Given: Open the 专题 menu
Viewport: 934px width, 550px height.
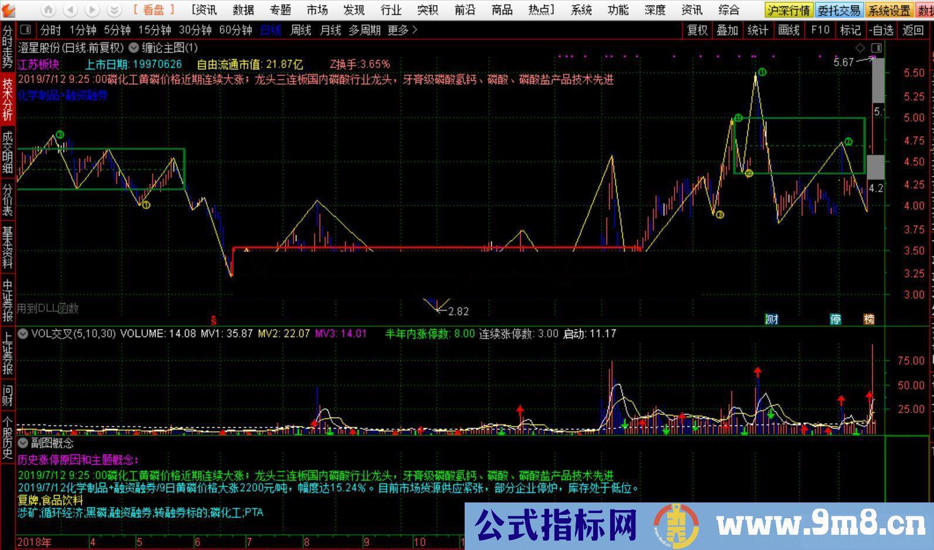Looking at the screenshot, I should coord(280,10).
